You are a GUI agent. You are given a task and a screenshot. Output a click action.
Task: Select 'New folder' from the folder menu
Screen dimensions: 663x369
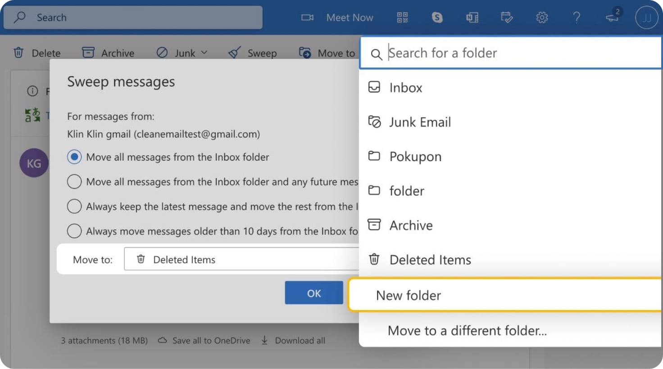click(408, 295)
